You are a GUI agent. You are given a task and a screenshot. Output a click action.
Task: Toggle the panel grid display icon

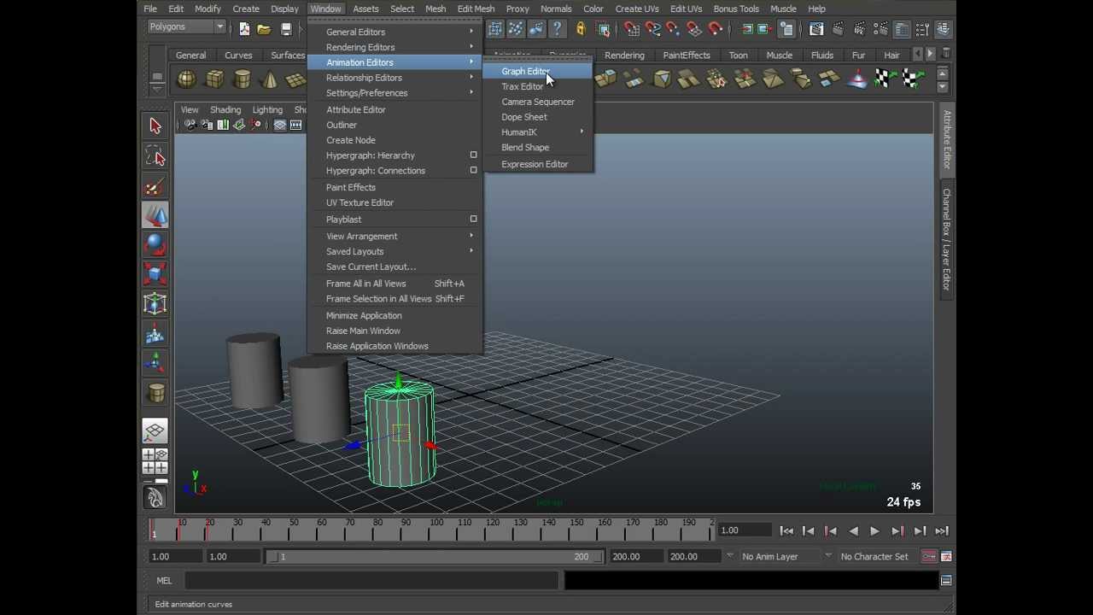(x=280, y=126)
